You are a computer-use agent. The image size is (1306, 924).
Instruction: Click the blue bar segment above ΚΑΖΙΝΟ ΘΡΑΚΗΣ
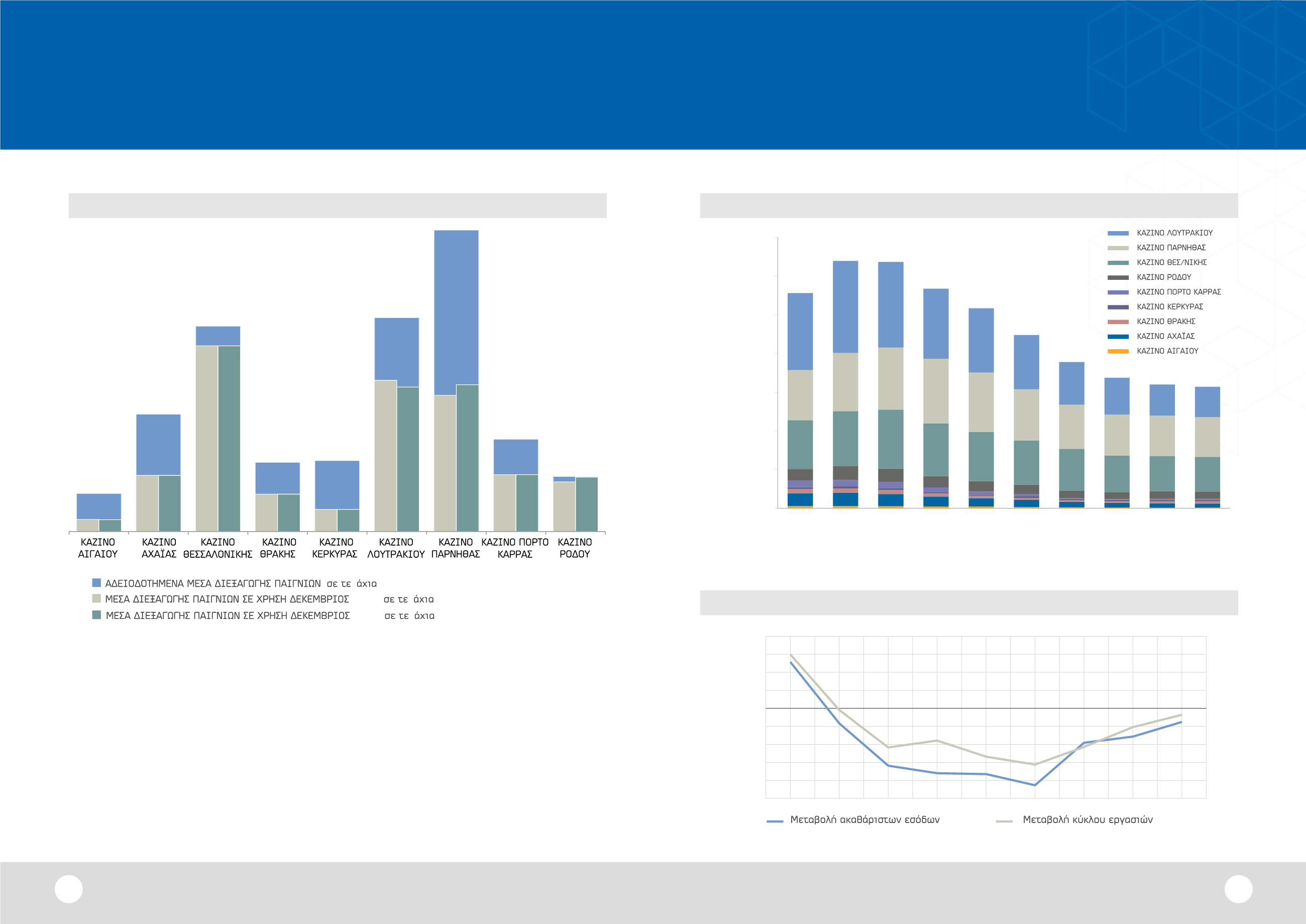278,478
